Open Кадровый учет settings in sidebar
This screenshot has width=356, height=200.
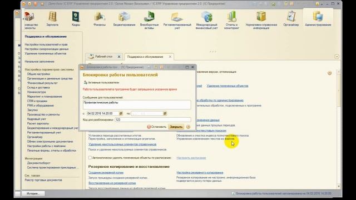click(x=36, y=119)
